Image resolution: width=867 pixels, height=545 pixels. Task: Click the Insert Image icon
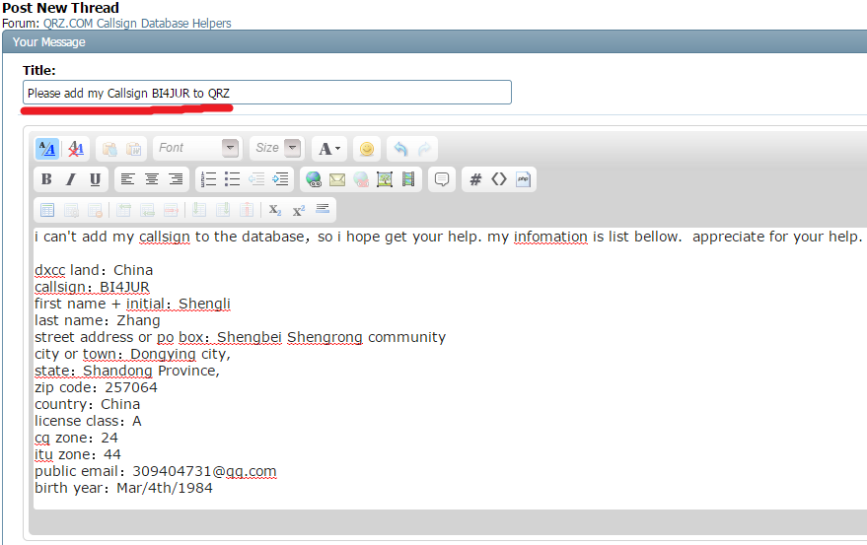(x=385, y=179)
